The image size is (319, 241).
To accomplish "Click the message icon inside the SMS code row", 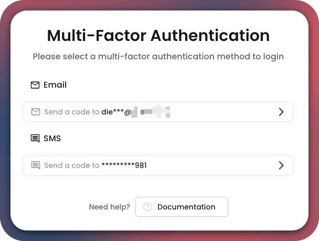I will click(36, 165).
